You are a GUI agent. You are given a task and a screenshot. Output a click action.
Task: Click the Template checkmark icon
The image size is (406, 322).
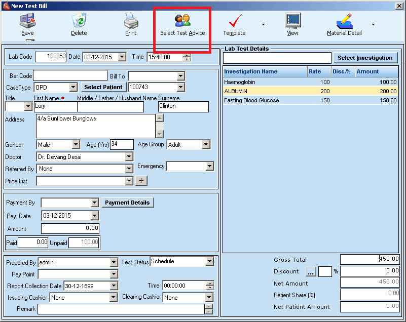(235, 22)
